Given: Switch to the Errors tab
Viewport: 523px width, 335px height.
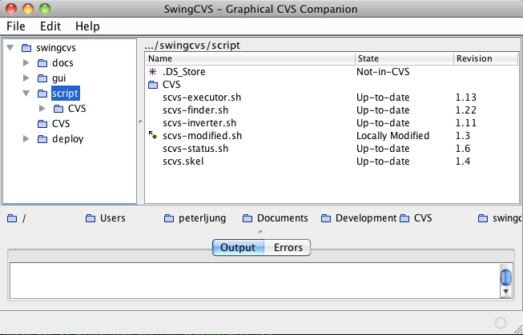Looking at the screenshot, I should (x=288, y=247).
